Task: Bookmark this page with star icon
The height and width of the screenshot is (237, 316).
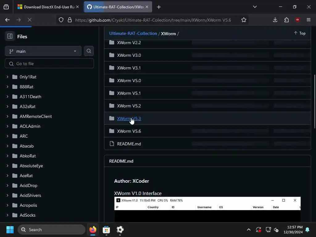Action: click(x=244, y=20)
